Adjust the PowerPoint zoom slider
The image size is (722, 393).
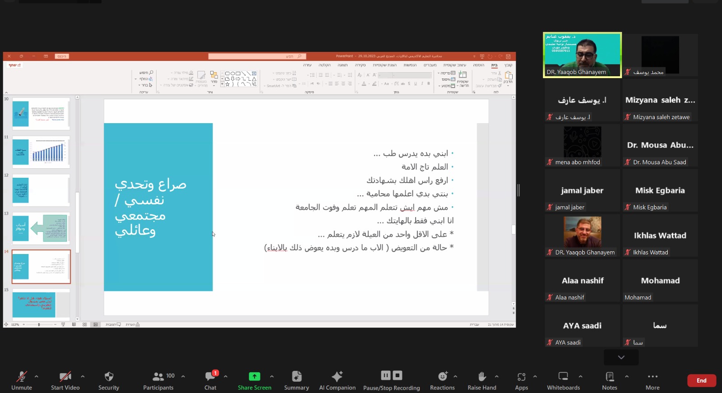(x=39, y=324)
